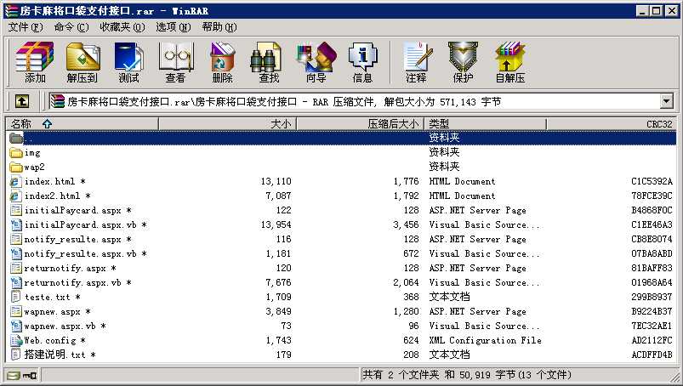Click the status bar file count text
The image size is (683, 386).
466,375
